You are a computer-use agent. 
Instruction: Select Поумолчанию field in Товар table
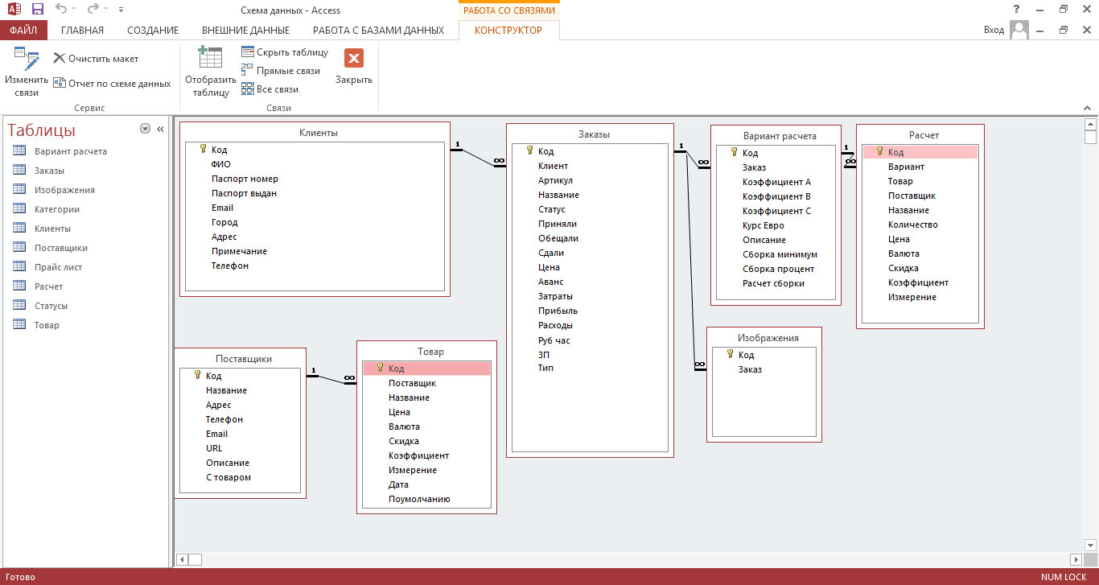[419, 499]
